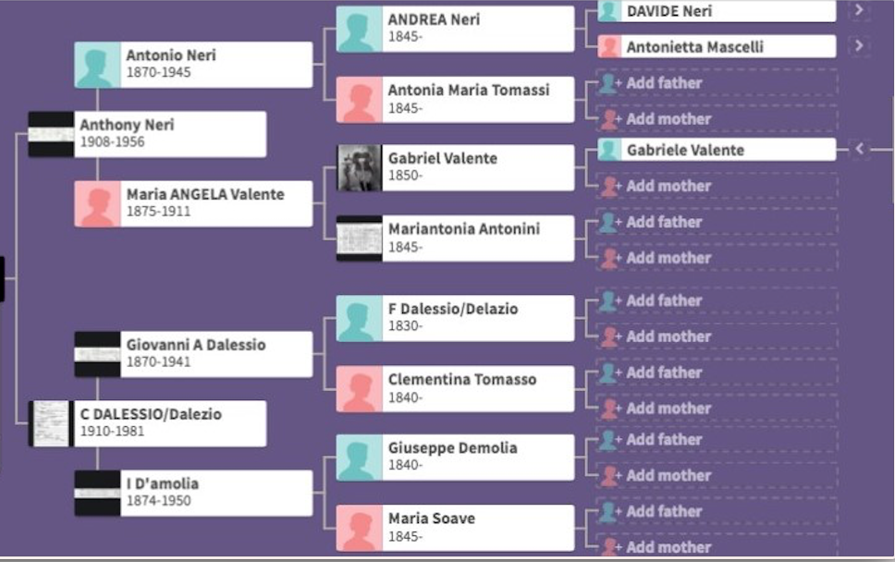Image resolution: width=895 pixels, height=562 pixels.
Task: Expand ancestors of DAVIDE Neri
Action: tap(858, 10)
